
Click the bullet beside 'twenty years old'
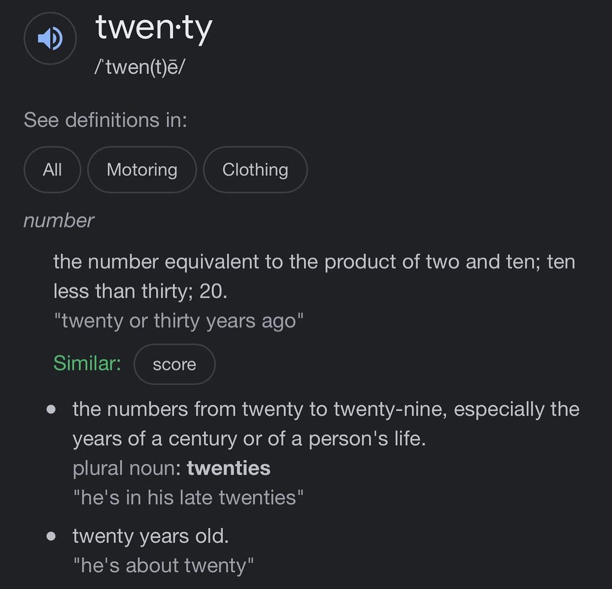point(52,536)
